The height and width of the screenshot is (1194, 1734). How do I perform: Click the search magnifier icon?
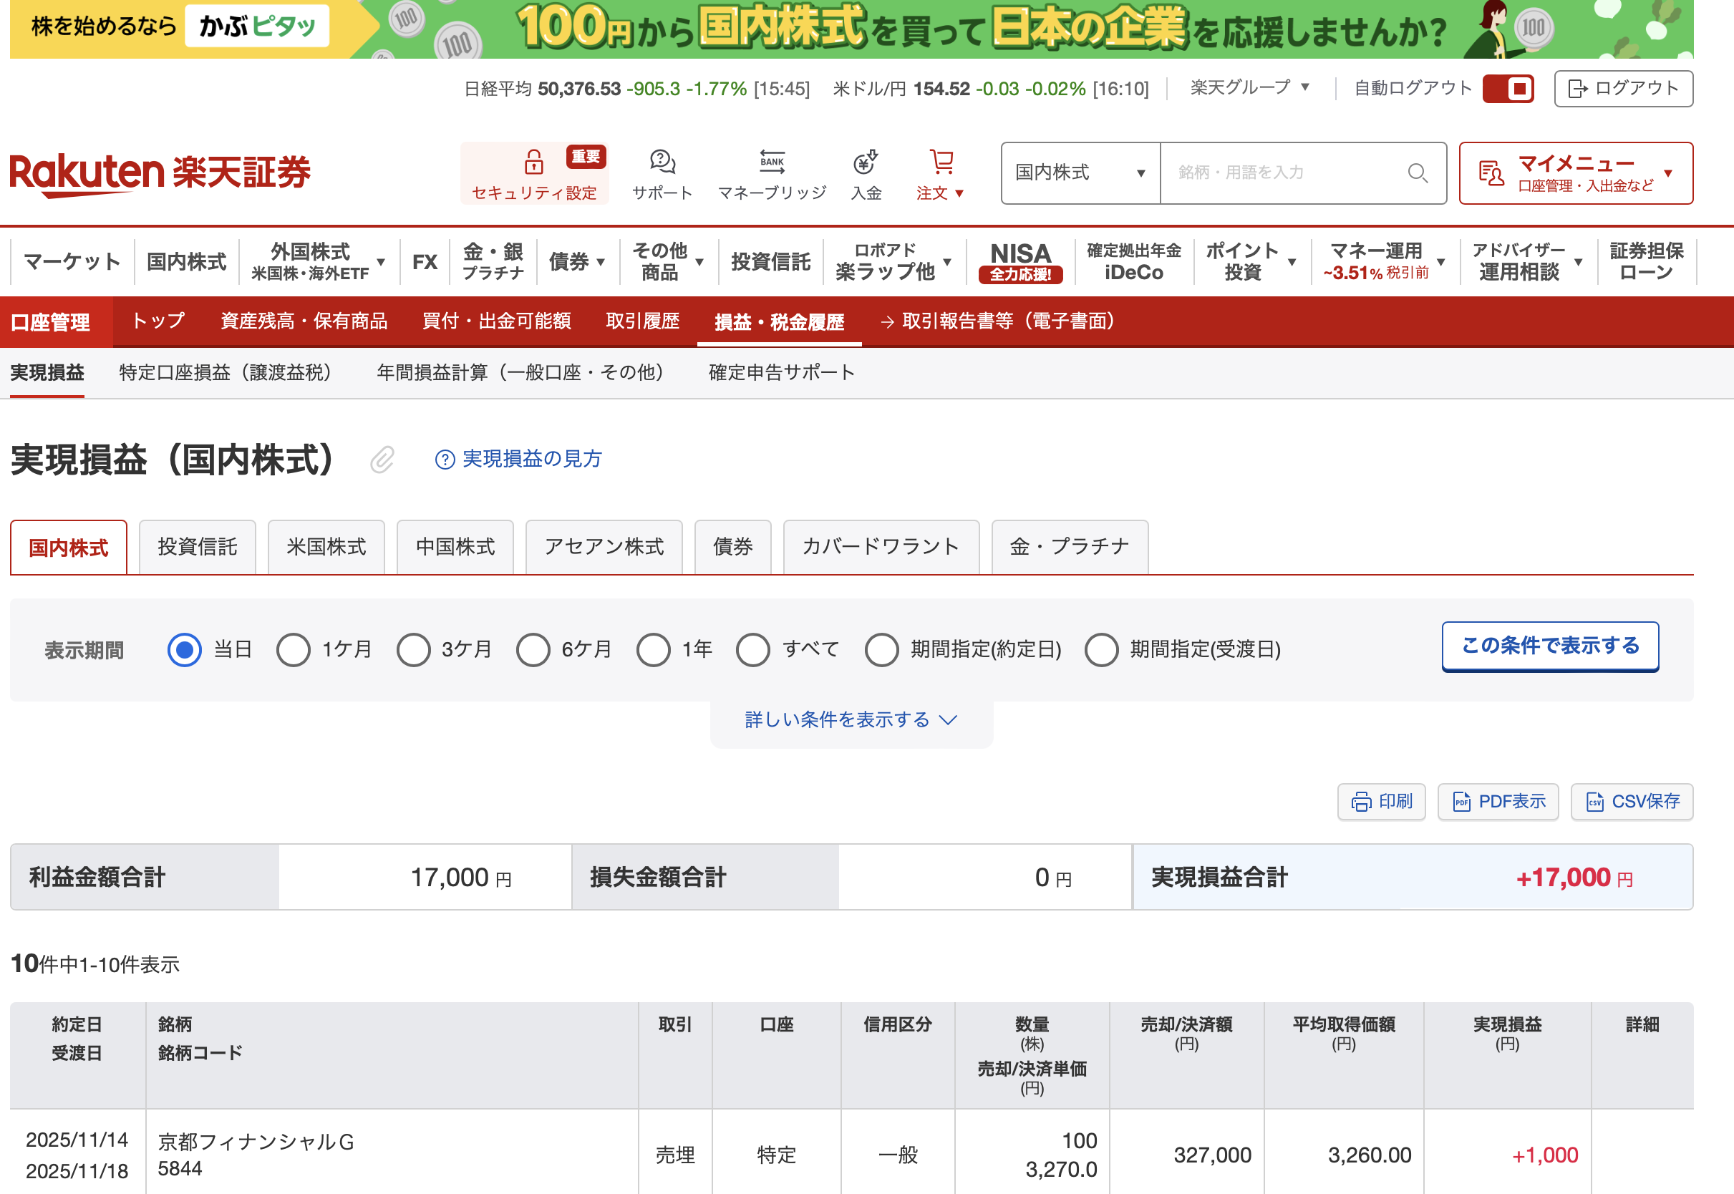click(x=1417, y=173)
